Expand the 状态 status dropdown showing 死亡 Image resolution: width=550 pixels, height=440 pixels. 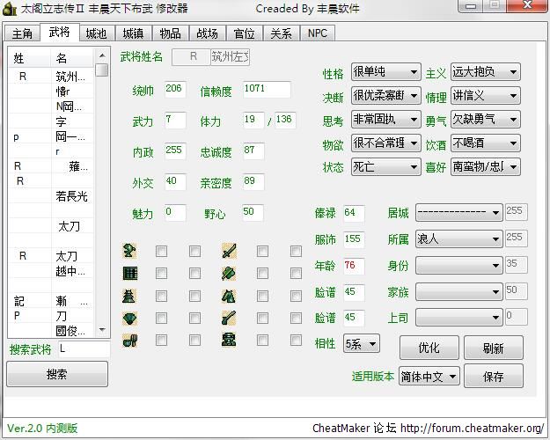(x=385, y=166)
